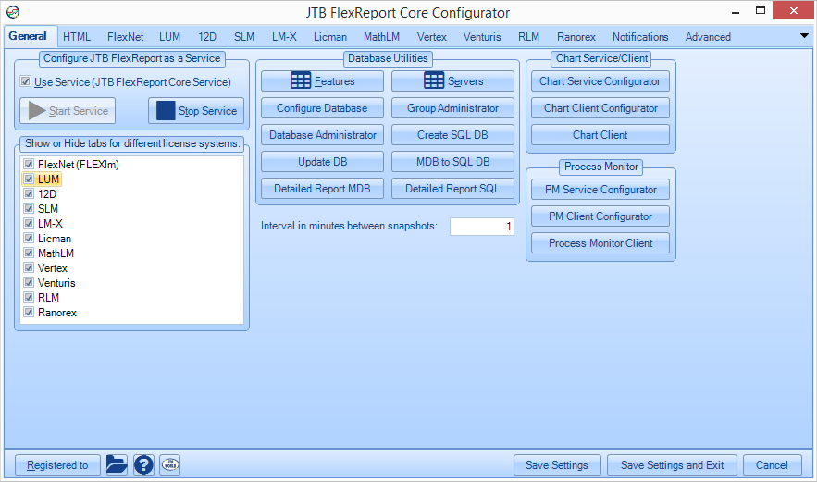Image resolution: width=817 pixels, height=482 pixels.
Task: Select the LM-X tab
Action: point(284,37)
